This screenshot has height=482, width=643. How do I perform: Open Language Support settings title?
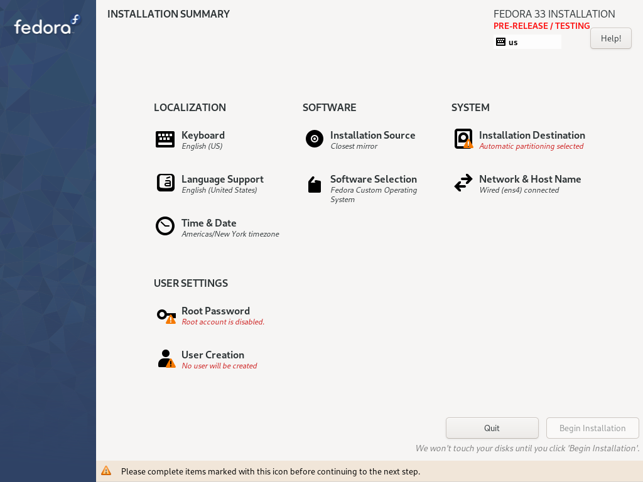click(x=223, y=179)
